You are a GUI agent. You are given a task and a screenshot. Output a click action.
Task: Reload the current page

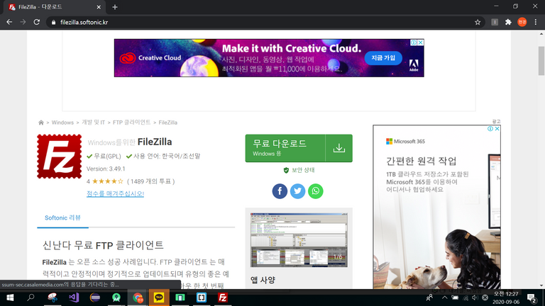pos(36,22)
